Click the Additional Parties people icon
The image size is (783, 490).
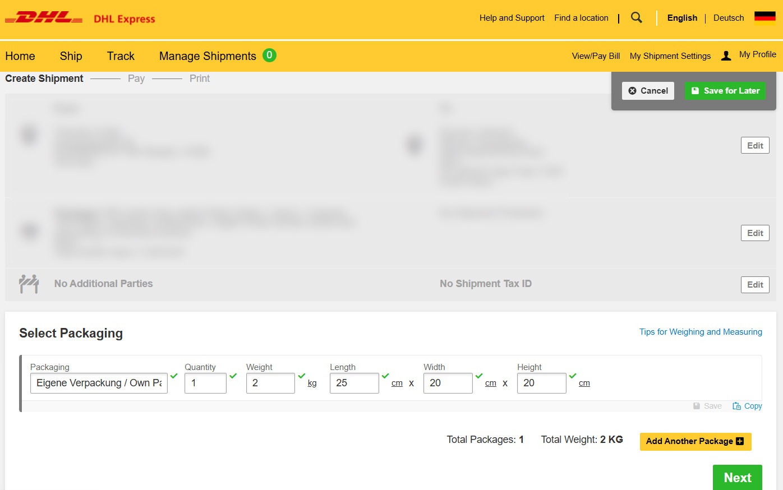pyautogui.click(x=29, y=284)
